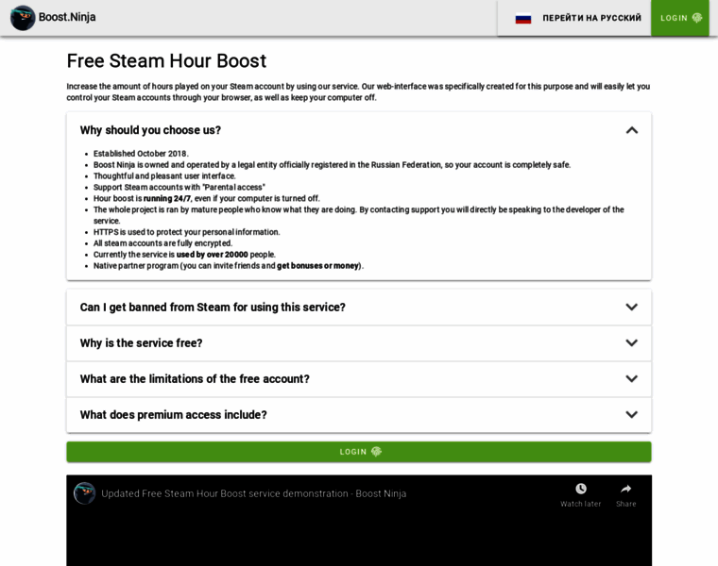Image resolution: width=718 pixels, height=566 pixels.
Task: Click the channel avatar in the video
Action: coord(84,493)
